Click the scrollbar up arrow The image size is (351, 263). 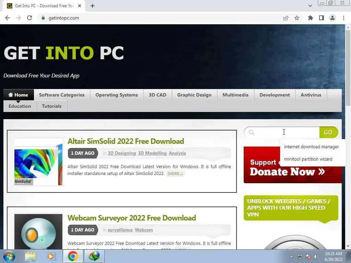tap(348, 27)
